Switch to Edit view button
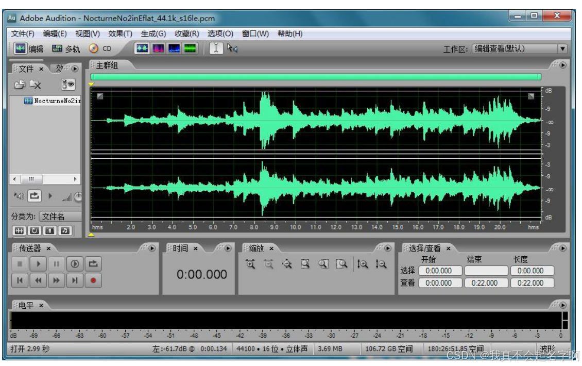Screen dimensions: 582x366 point(28,48)
